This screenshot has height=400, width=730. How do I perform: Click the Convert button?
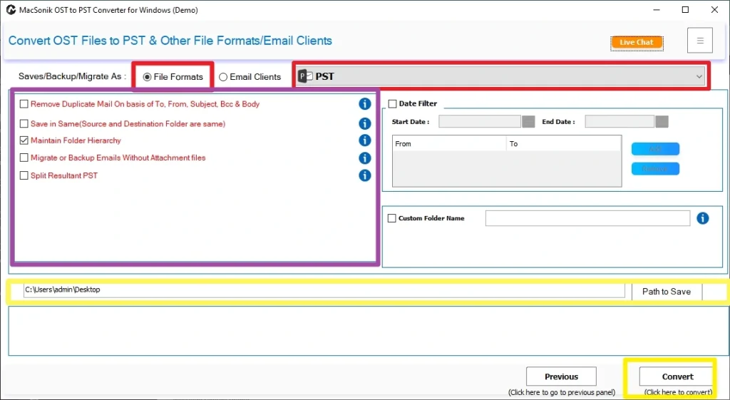click(x=677, y=376)
